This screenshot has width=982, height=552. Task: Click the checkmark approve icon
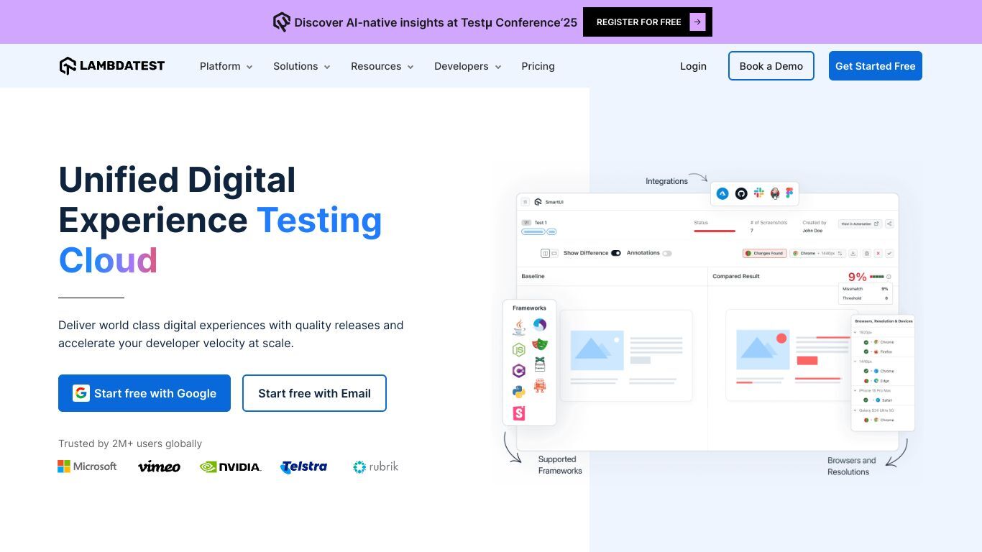point(889,253)
